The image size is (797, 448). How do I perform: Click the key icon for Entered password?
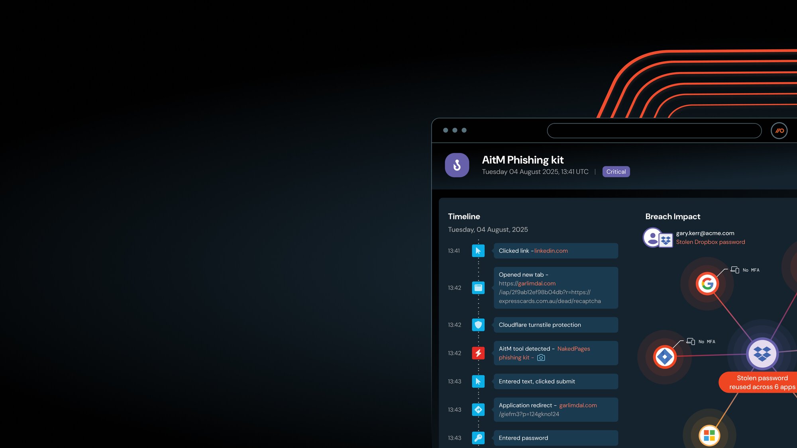[x=478, y=438]
